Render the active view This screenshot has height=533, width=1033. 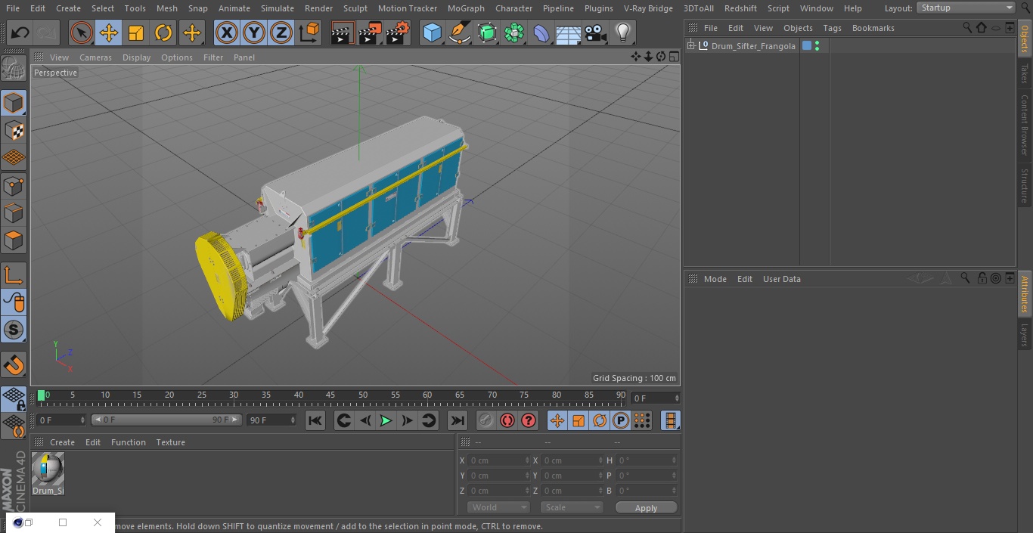point(343,33)
